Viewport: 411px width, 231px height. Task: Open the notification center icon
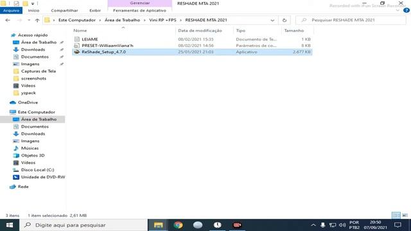click(x=398, y=225)
